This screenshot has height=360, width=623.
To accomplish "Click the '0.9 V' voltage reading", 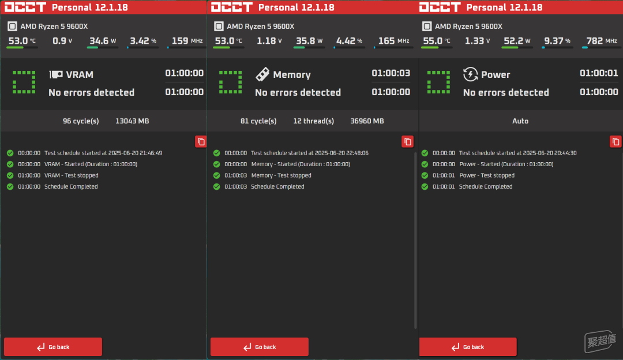I will (x=62, y=40).
